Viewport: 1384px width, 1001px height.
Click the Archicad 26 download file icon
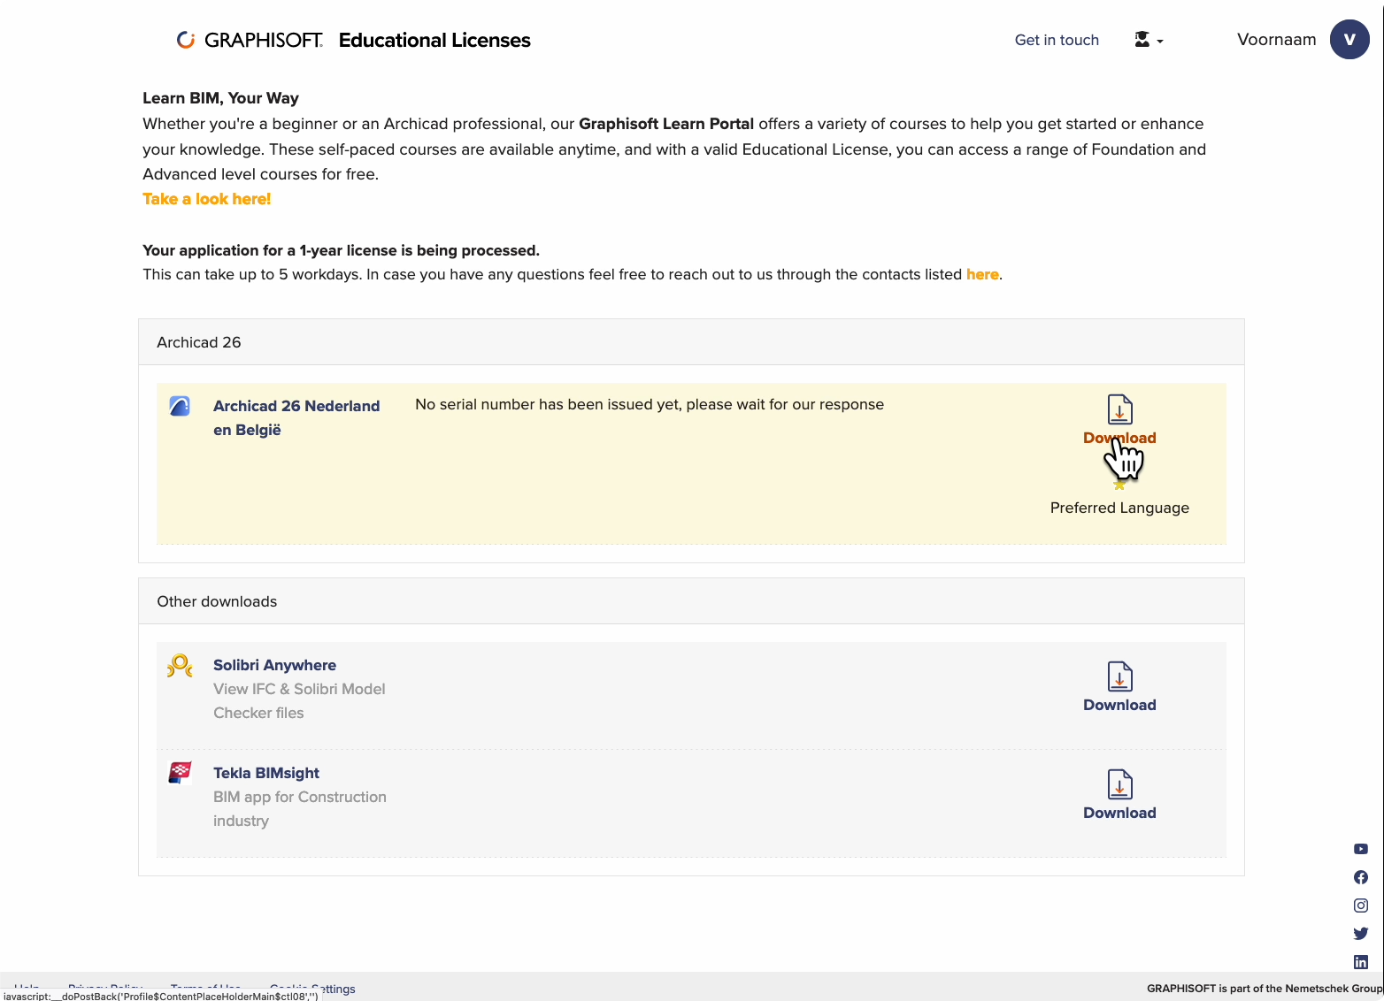coord(1119,409)
